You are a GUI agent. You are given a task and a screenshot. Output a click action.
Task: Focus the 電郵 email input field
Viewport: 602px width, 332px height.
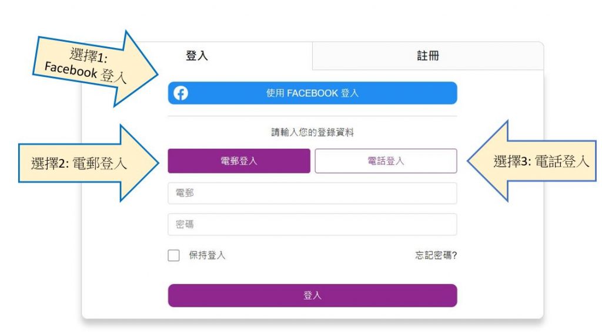point(312,193)
